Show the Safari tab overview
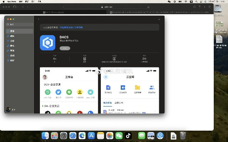 (210, 7)
